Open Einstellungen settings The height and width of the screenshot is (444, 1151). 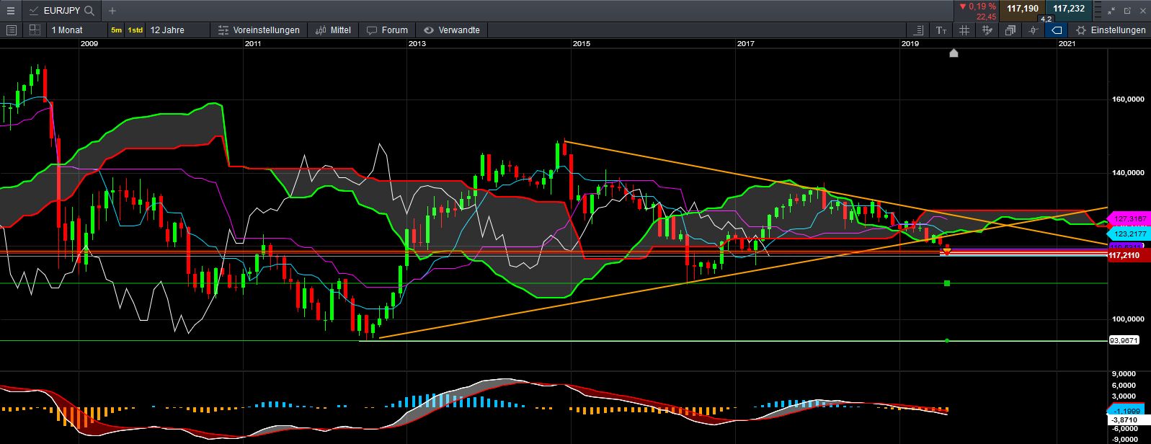coord(1110,30)
